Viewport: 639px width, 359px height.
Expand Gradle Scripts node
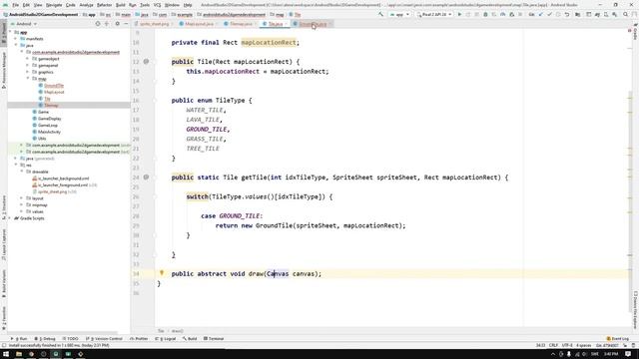click(x=11, y=218)
